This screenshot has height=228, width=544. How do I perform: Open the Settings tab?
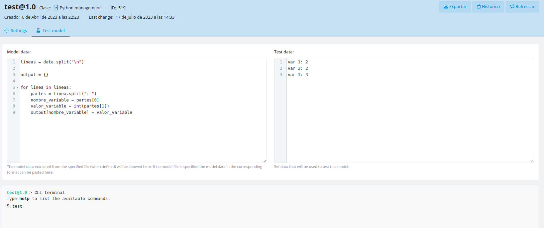click(16, 31)
